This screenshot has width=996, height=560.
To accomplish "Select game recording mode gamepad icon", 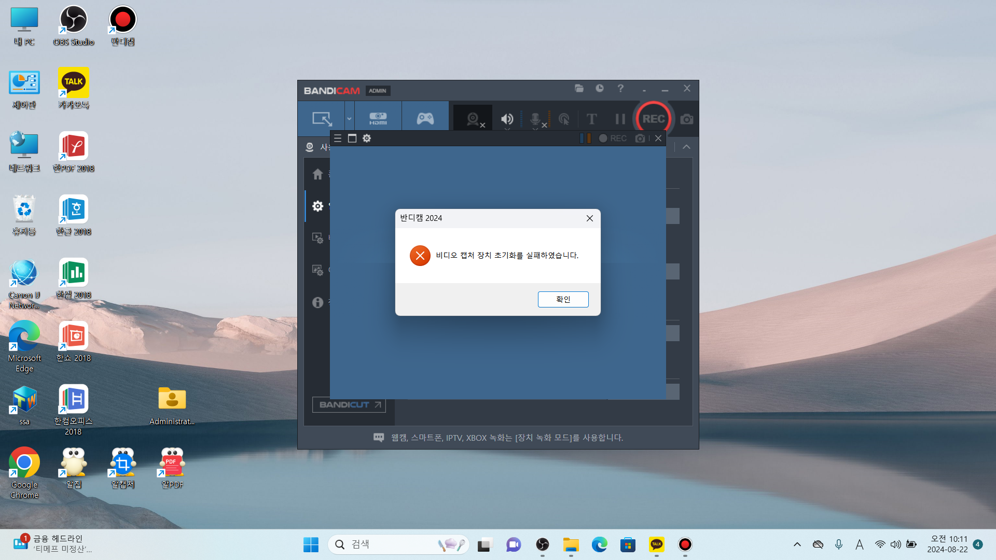I will pyautogui.click(x=425, y=119).
